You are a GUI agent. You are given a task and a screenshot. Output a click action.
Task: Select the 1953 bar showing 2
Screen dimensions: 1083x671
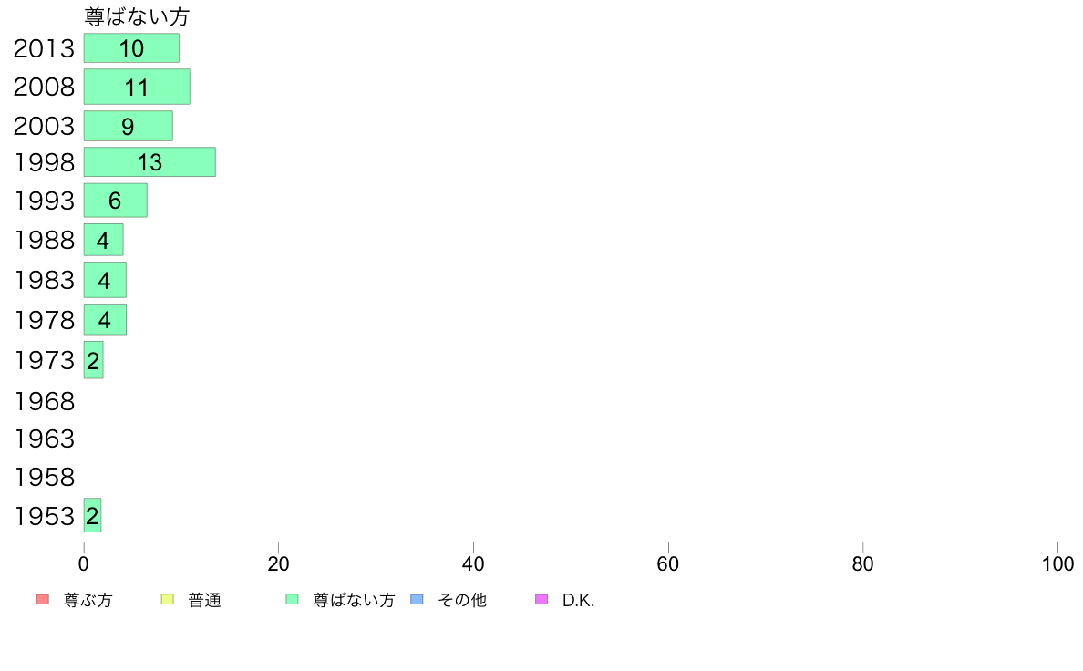pos(93,515)
